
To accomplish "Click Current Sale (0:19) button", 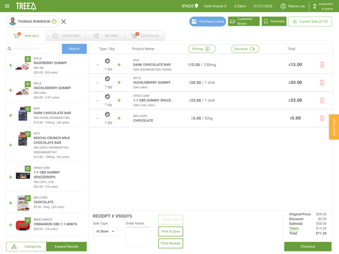I will (310, 21).
